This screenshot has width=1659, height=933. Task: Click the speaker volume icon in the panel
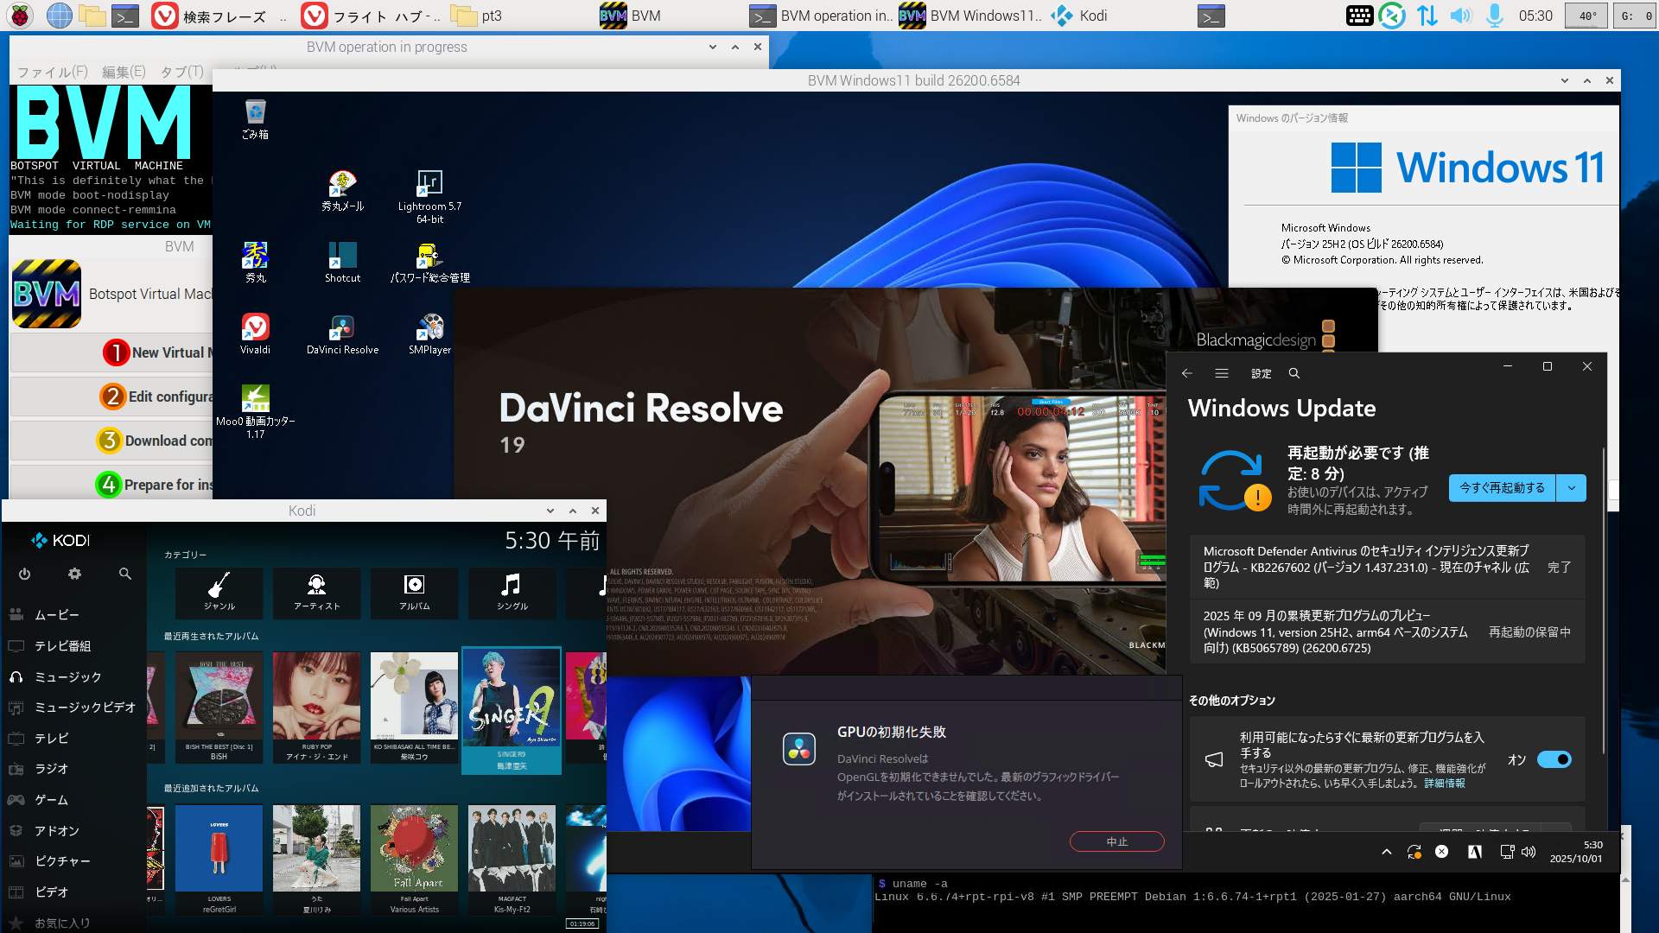(1459, 16)
